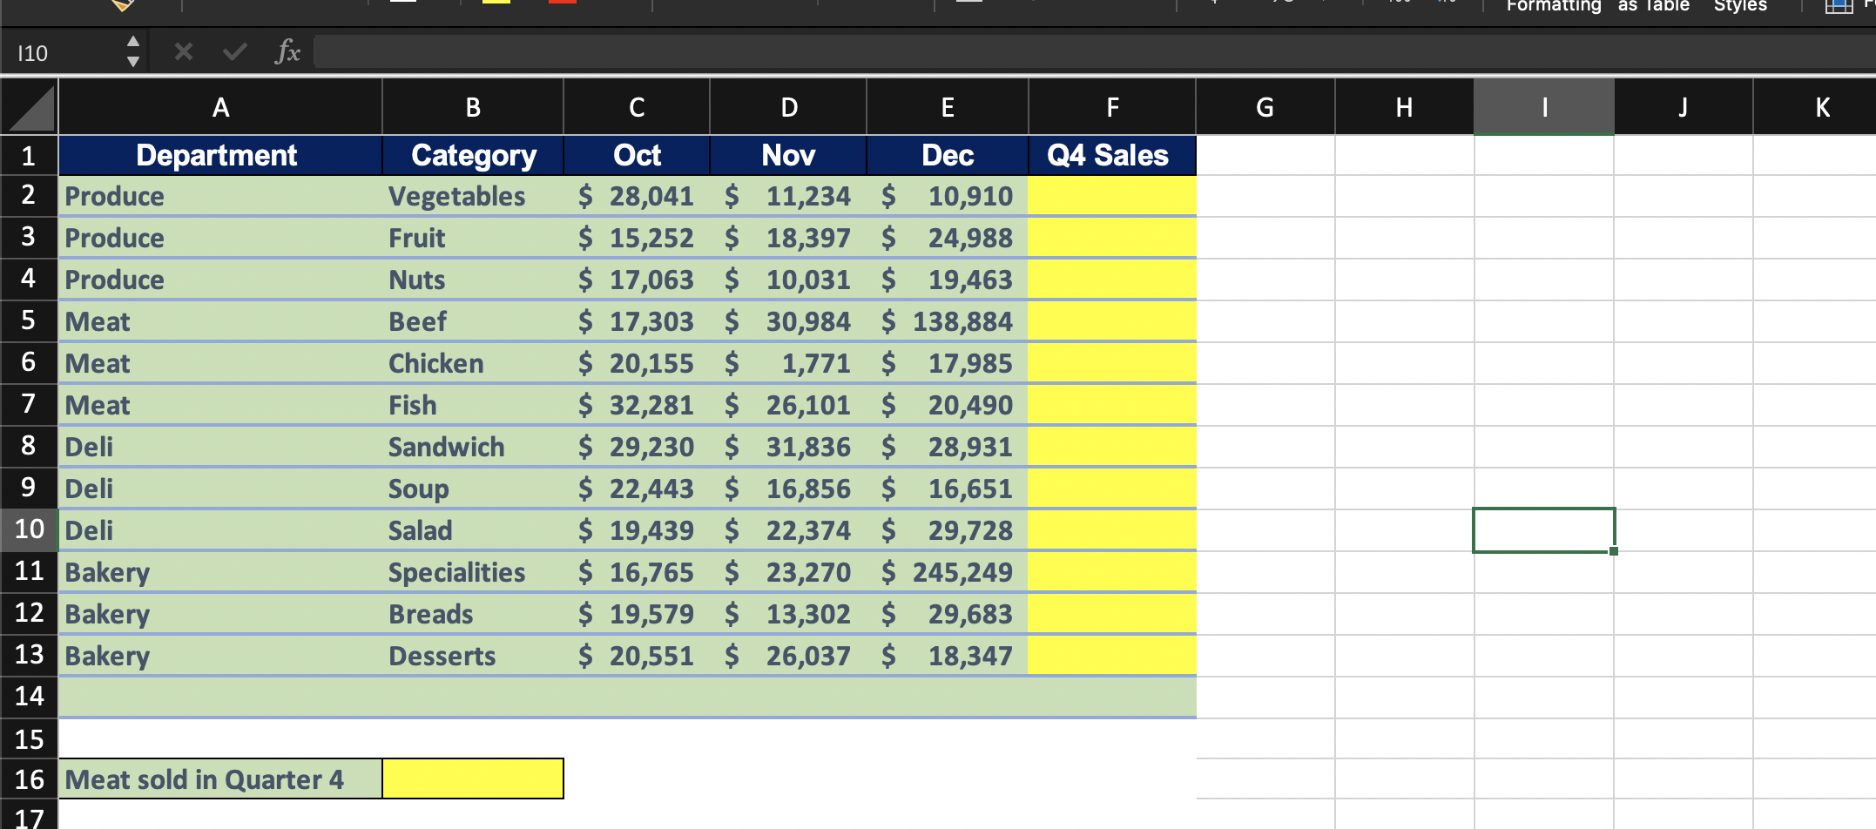Select row 1 header
Image resolution: width=1876 pixels, height=829 pixels.
(29, 156)
